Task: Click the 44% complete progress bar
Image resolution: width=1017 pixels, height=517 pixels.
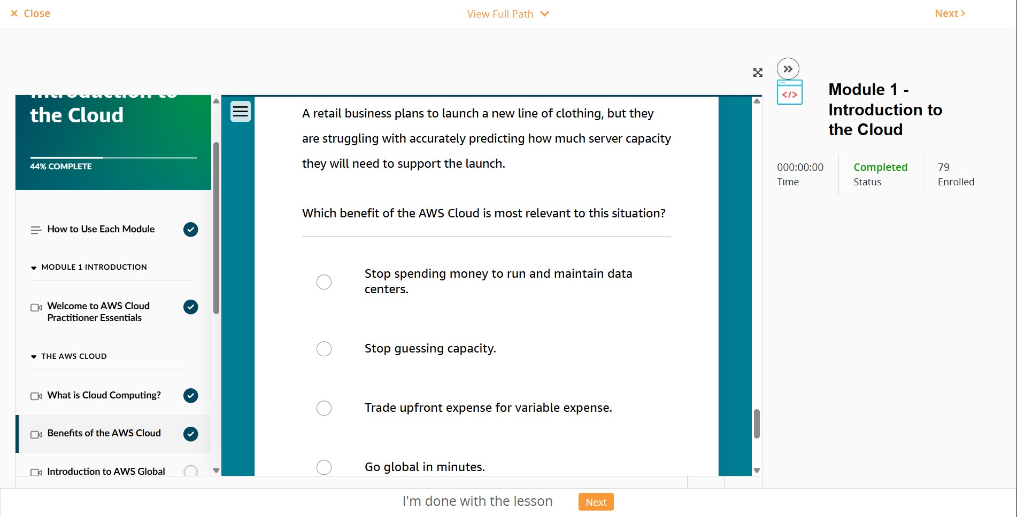Action: click(x=113, y=158)
